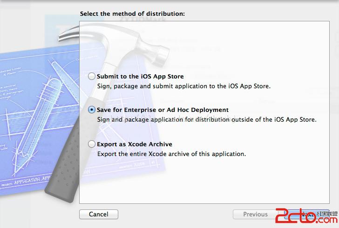Click 'Export the entire Xcode archive' description
This screenshot has height=228, width=339.
pyautogui.click(x=171, y=154)
